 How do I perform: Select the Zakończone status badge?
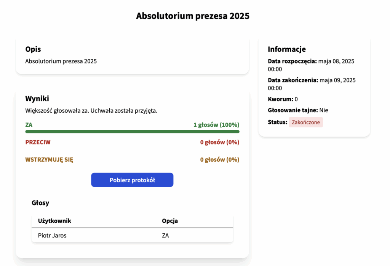(306, 122)
